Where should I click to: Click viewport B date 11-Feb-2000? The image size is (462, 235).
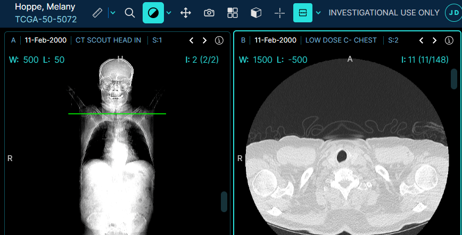276,40
